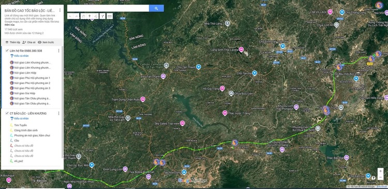Click inside the map search box
This screenshot has height=189, width=388.
(108, 8)
